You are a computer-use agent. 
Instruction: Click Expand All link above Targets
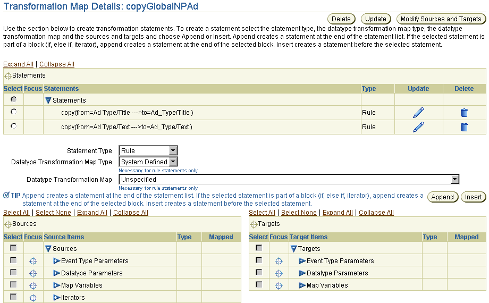(x=338, y=213)
